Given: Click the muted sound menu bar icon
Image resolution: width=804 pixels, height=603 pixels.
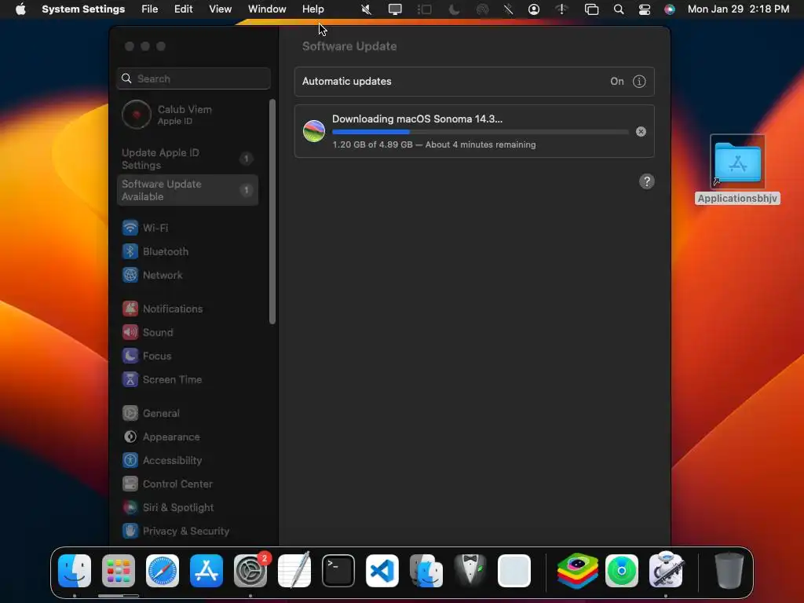Looking at the screenshot, I should pos(366,9).
